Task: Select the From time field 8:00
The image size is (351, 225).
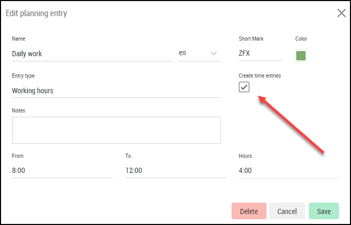Action: (62, 171)
